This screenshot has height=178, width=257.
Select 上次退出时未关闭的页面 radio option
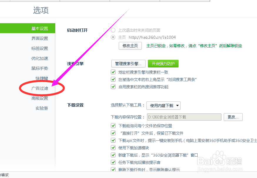[113, 30]
